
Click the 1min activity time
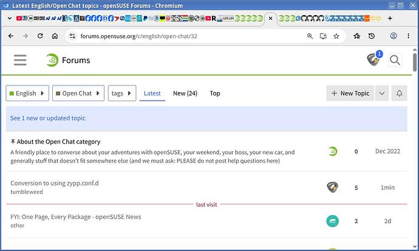coord(387,187)
